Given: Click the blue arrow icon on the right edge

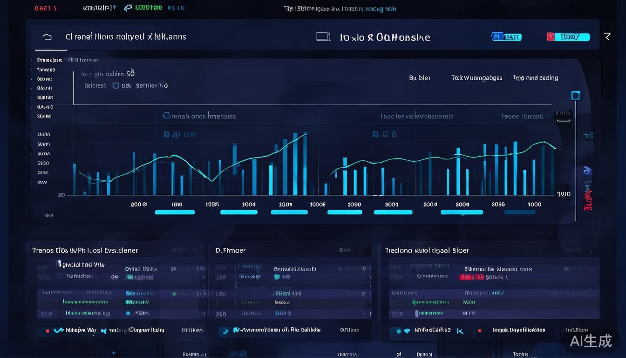Looking at the screenshot, I should coord(587,171).
